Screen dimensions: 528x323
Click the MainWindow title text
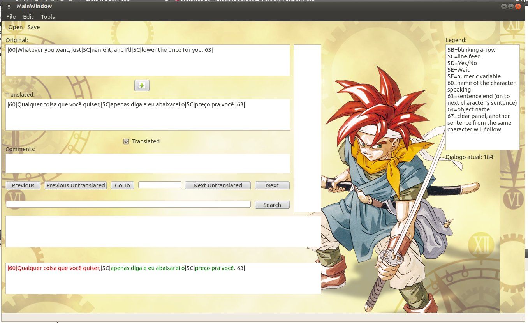[34, 6]
